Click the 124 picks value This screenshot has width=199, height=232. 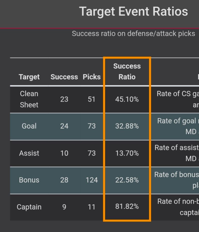[x=92, y=180]
